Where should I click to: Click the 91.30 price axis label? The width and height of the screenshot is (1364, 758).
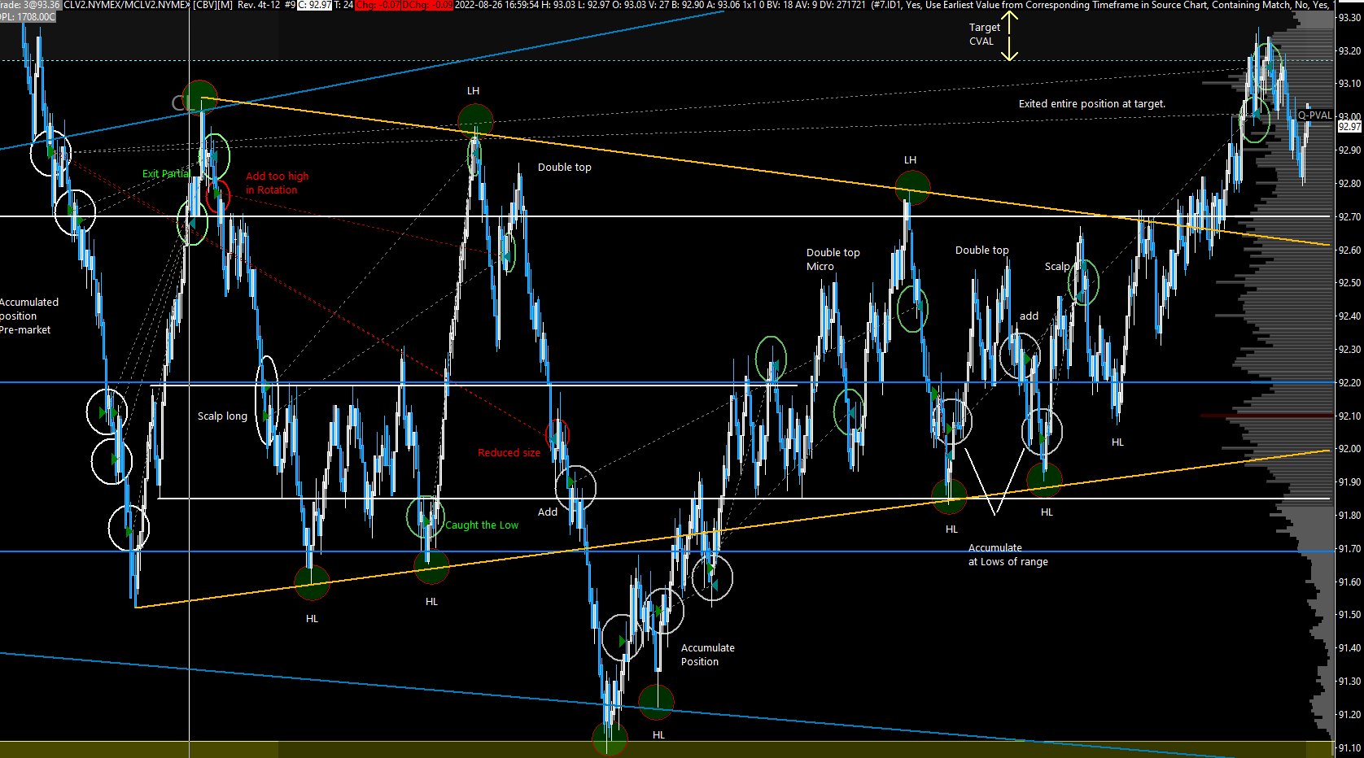1349,682
